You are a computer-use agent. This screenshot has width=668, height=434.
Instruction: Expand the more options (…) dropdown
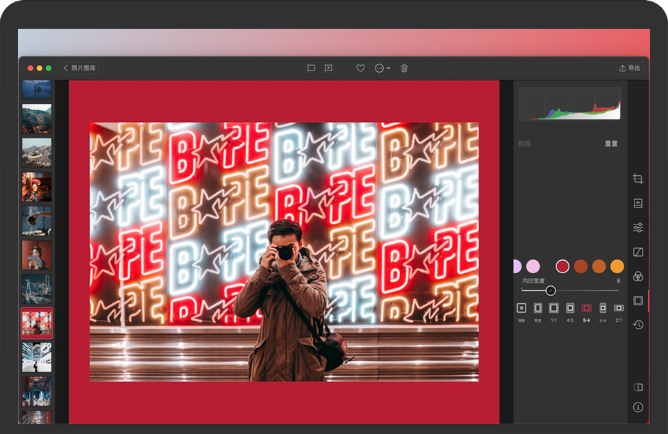point(382,68)
